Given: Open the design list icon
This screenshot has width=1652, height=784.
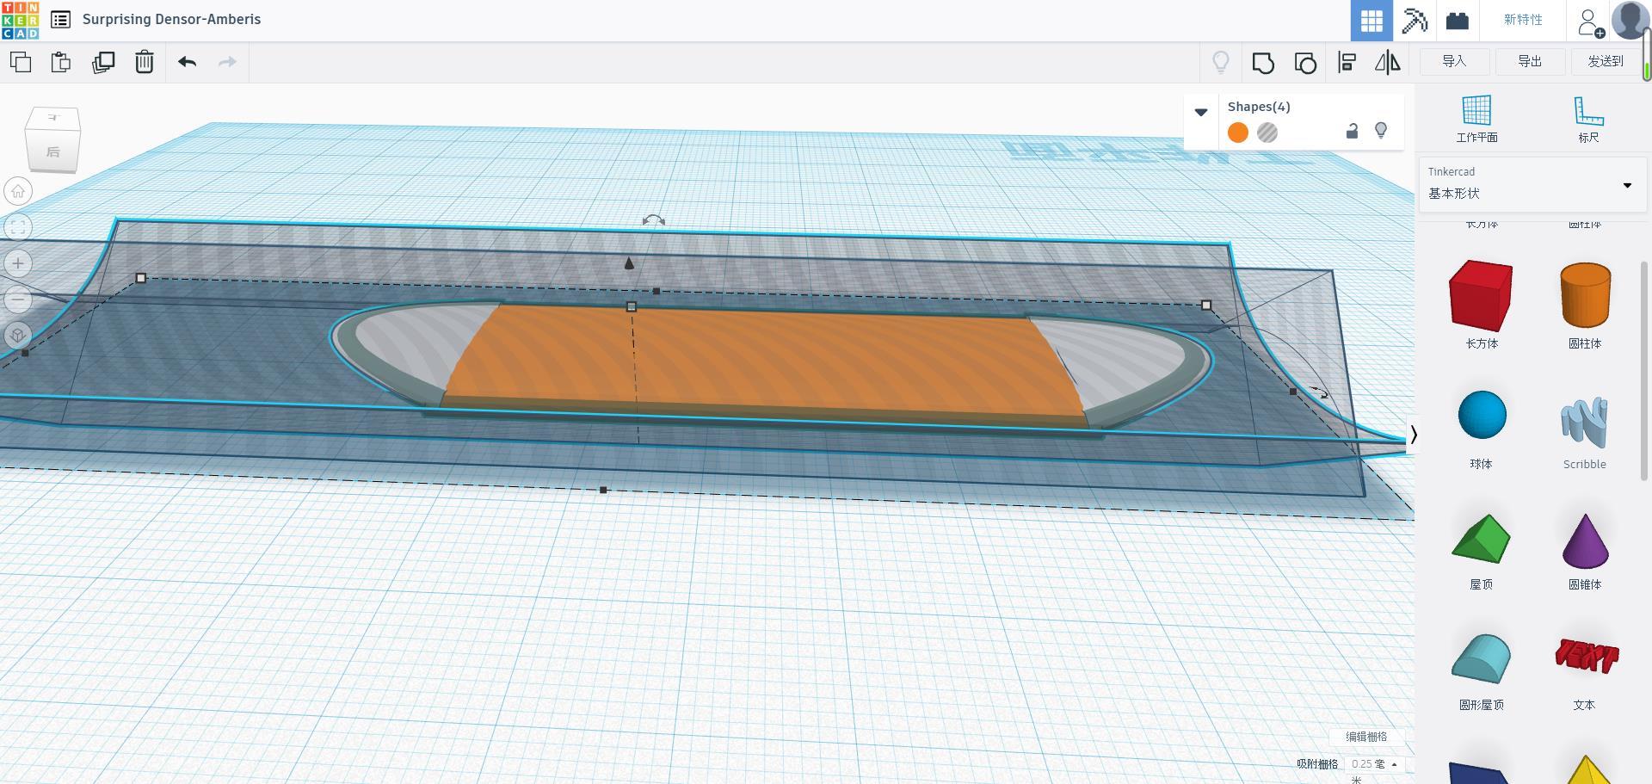Looking at the screenshot, I should point(60,19).
